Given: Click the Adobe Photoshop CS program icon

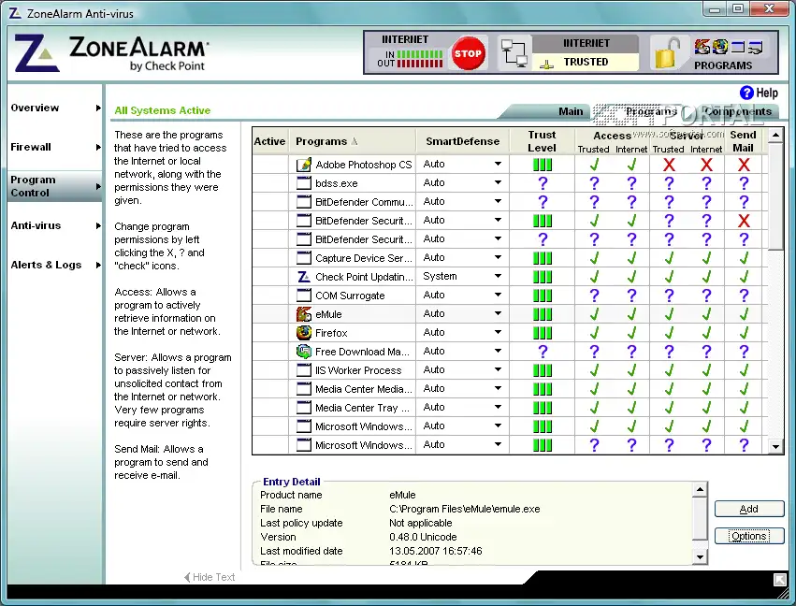Looking at the screenshot, I should (x=304, y=165).
